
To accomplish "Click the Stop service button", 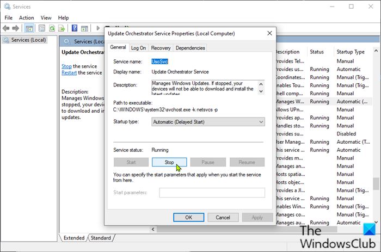I will pyautogui.click(x=169, y=162).
